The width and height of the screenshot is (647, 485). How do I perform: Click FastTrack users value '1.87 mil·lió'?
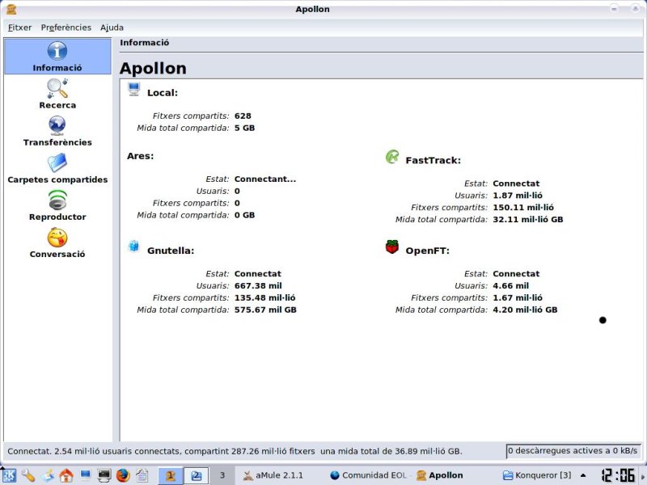click(518, 196)
